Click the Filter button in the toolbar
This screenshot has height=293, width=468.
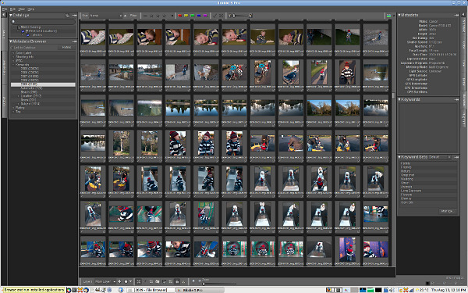pyautogui.click(x=133, y=16)
